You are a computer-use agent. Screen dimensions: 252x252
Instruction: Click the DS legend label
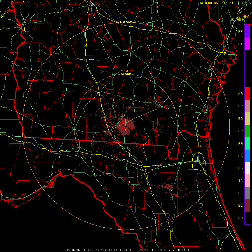241,168
